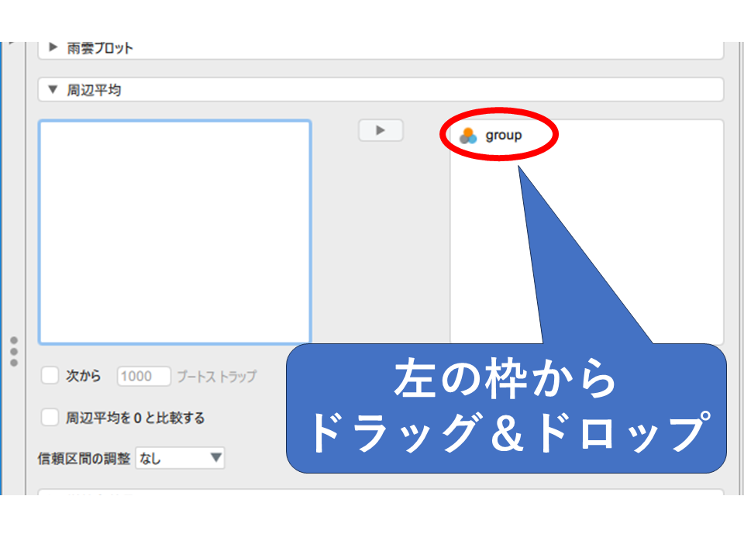
Task: Click inside the empty left variable list
Action: pos(174,232)
